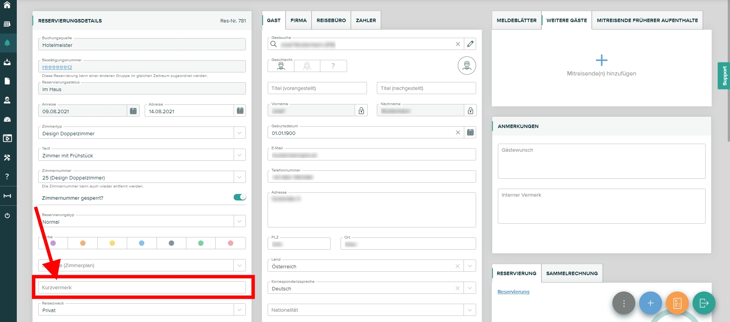Pick the yellow color swatch

pyautogui.click(x=112, y=243)
